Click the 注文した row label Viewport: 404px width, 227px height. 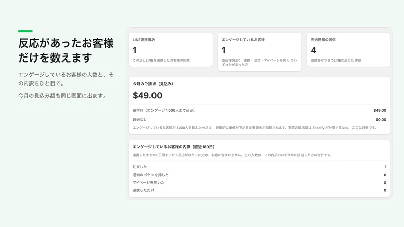pyautogui.click(x=140, y=167)
